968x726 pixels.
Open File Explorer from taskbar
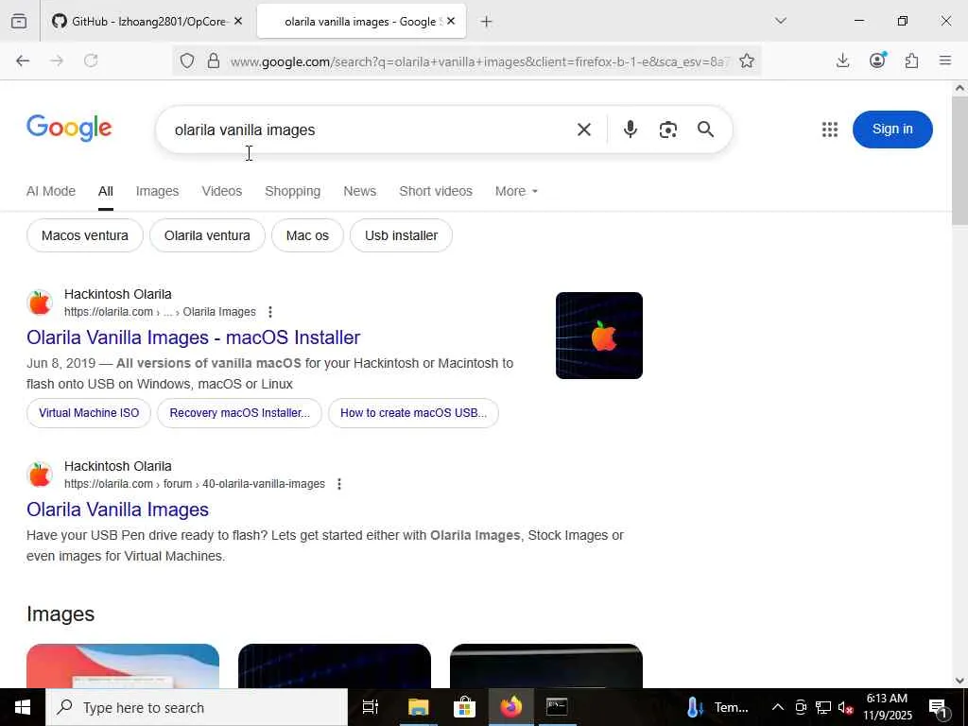418,707
